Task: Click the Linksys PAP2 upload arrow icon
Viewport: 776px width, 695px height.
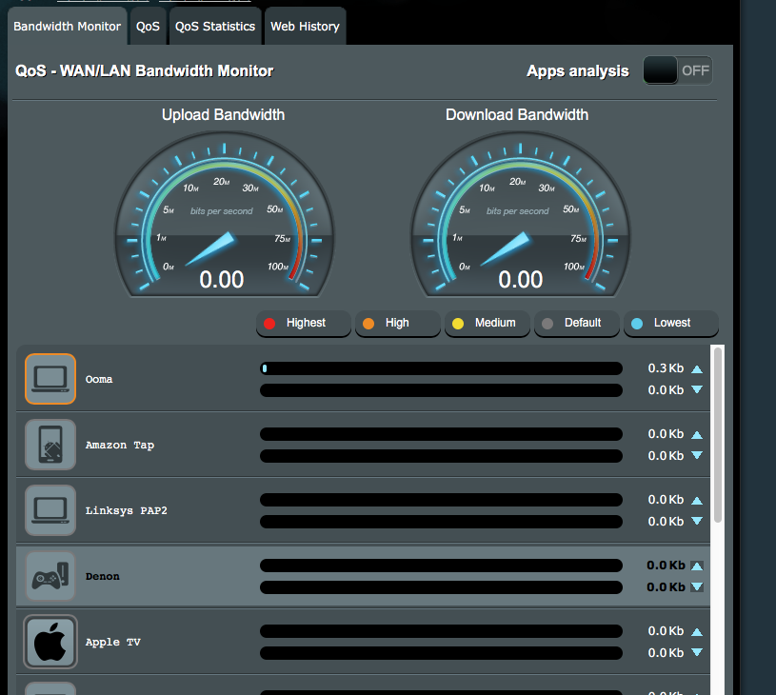Action: (697, 501)
